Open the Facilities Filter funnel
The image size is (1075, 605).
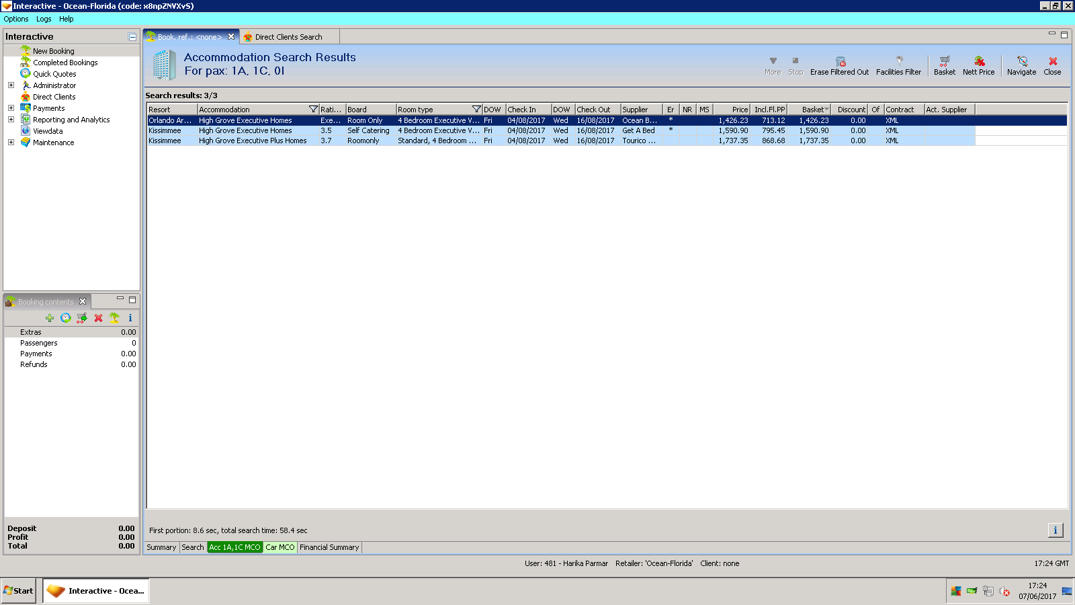(x=899, y=61)
